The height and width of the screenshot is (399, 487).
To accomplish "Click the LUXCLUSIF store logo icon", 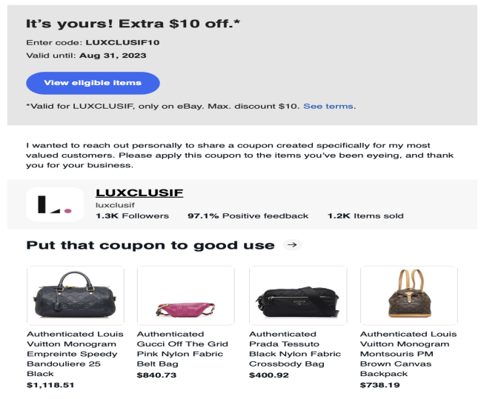I will [54, 204].
